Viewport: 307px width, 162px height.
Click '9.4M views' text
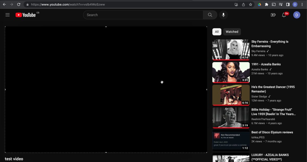258,55
